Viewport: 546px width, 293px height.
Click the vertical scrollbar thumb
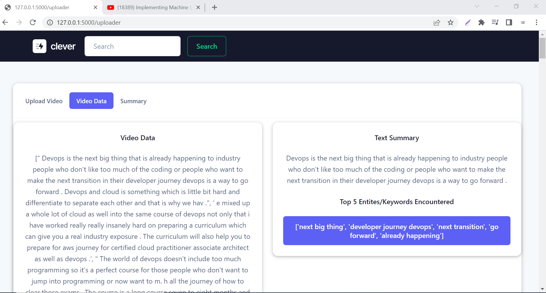click(542, 48)
